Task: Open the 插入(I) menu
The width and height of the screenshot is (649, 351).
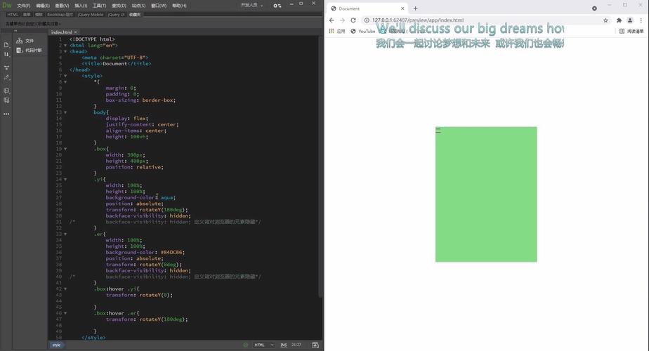Action: [81, 5]
